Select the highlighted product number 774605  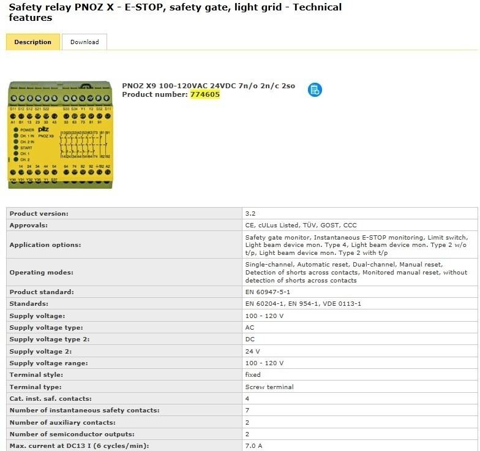click(x=204, y=94)
